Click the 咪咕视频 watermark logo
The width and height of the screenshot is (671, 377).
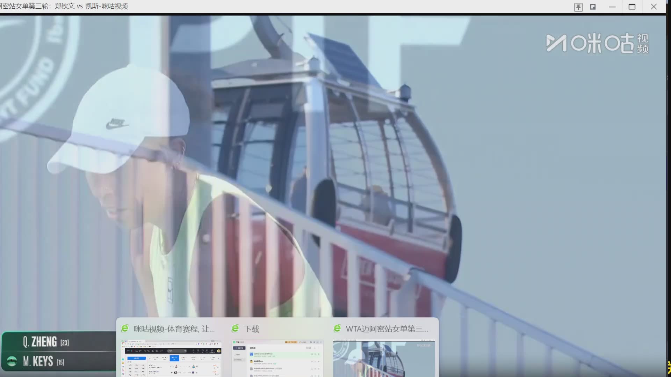[597, 43]
